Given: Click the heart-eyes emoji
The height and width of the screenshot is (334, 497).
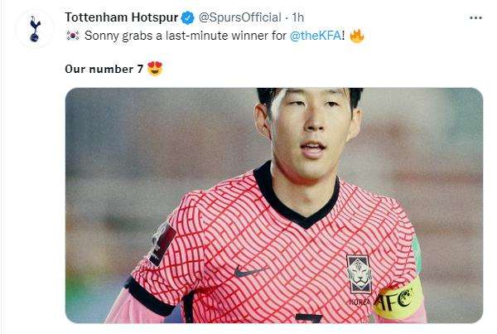Looking at the screenshot, I should point(155,69).
